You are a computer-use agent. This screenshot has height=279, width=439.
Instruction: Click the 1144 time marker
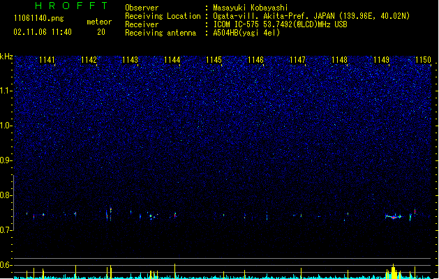tap(172, 60)
